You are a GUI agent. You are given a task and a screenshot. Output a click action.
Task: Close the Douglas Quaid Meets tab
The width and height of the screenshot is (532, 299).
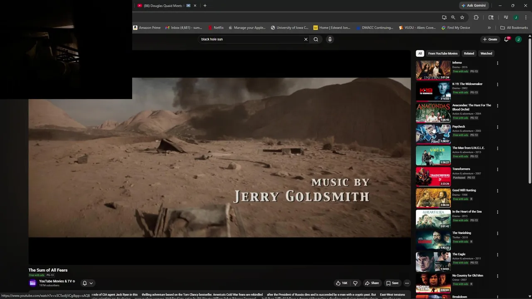click(x=195, y=6)
